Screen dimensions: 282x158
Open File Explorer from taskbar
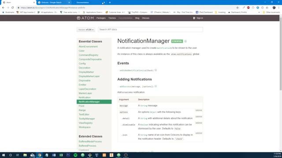click(x=25, y=155)
